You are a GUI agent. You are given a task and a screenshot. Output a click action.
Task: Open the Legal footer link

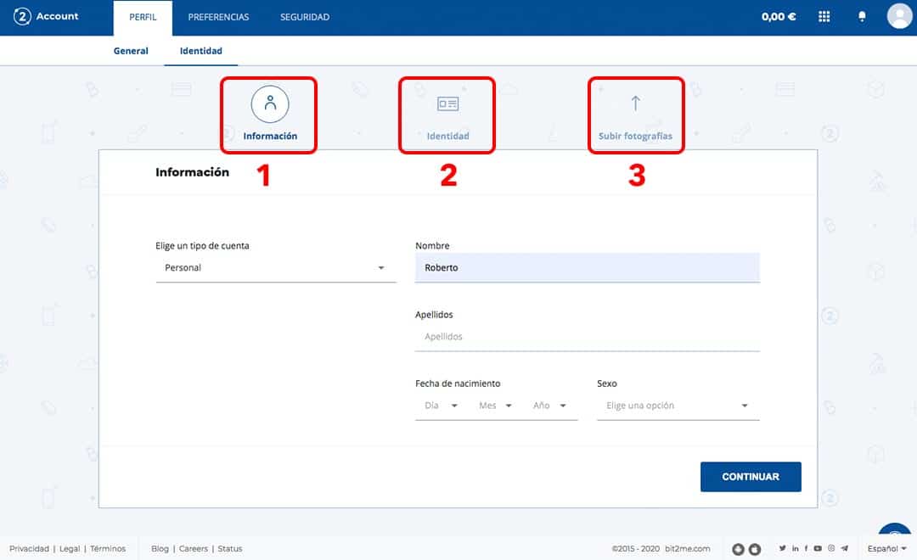pos(70,548)
